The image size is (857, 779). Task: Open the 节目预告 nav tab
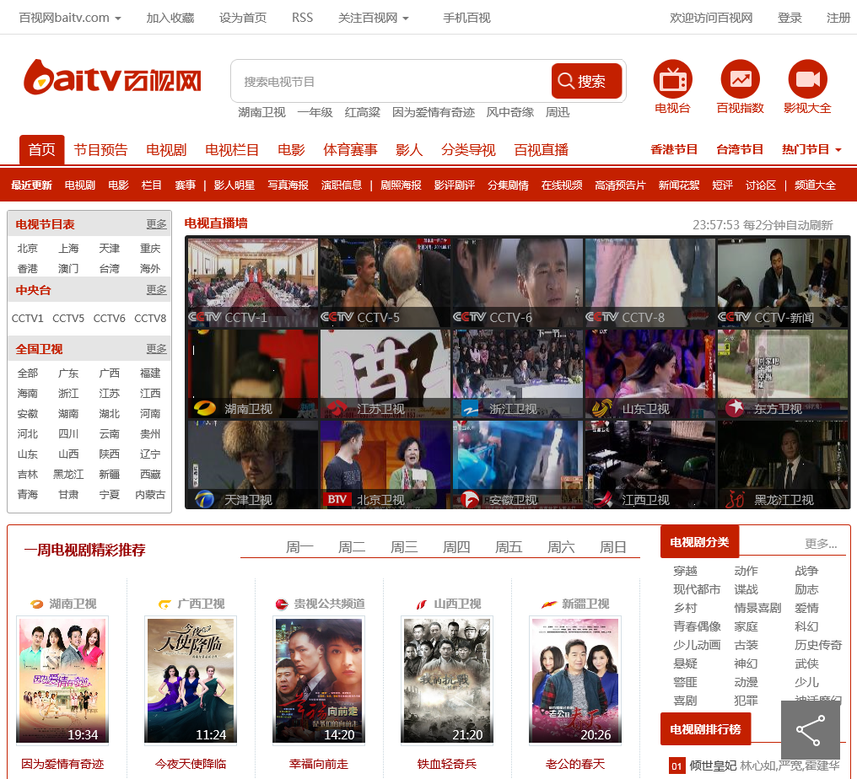100,150
